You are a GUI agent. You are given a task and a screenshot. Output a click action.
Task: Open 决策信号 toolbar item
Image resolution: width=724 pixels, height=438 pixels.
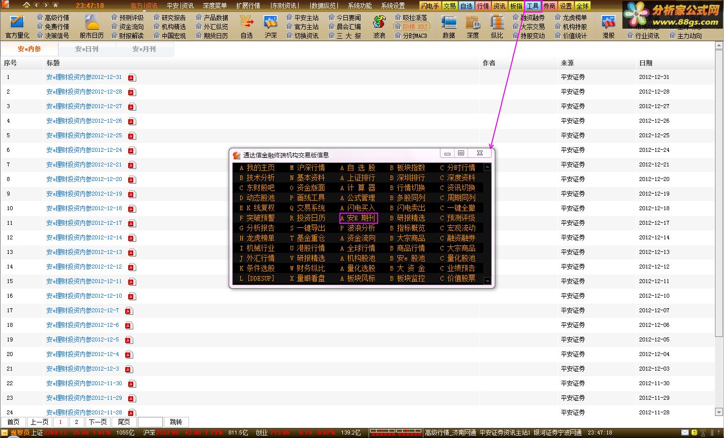(53, 36)
